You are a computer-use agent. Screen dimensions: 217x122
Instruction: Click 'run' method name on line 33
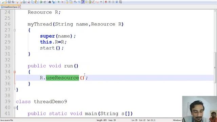tap(68, 66)
